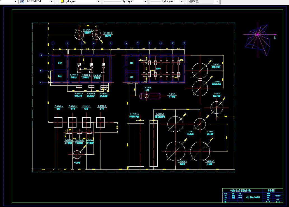289x207 pixels.
Task: Select the T-0906-B large tank circle
Action: tap(200, 152)
